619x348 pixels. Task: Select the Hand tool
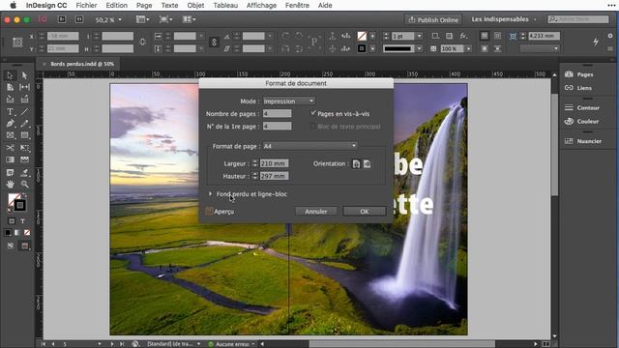tap(10, 185)
